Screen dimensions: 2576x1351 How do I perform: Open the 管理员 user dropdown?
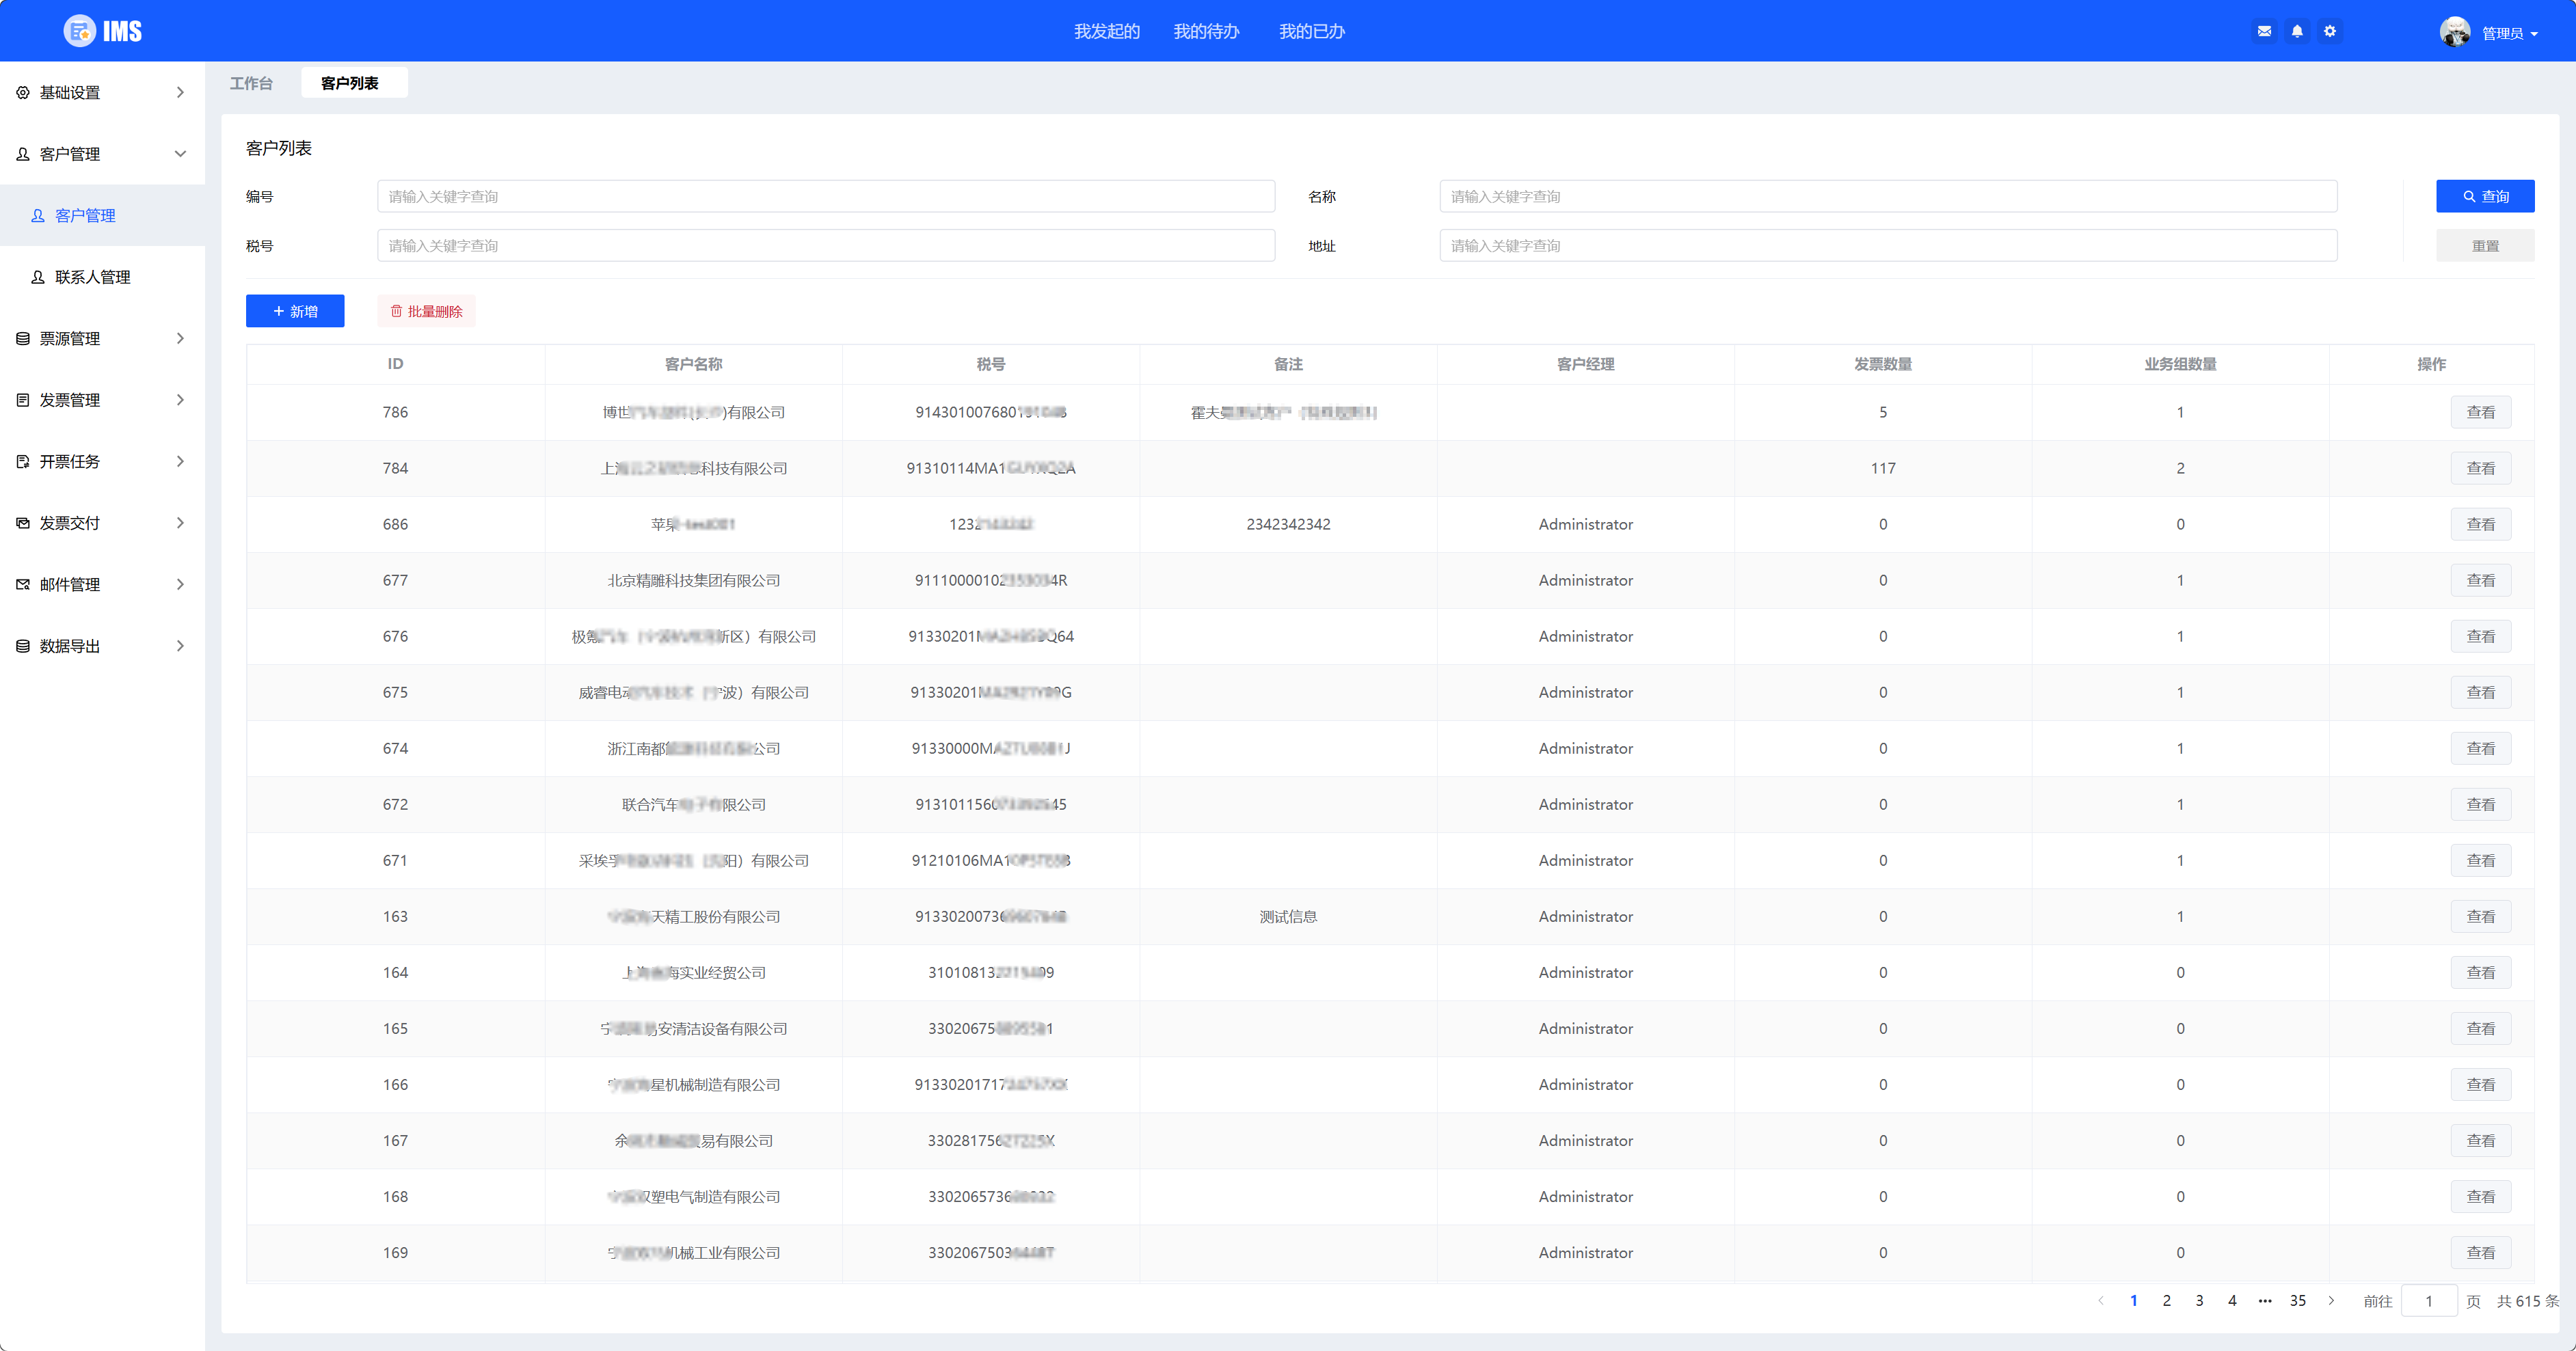tap(2509, 33)
